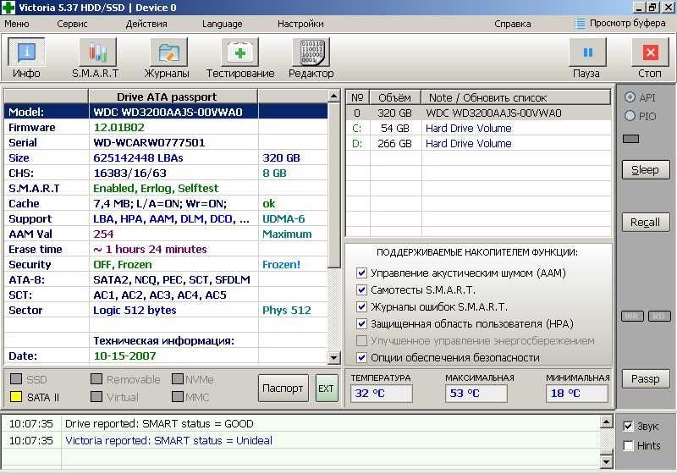Click log entry SMART status = GOOD
Image resolution: width=677 pixels, height=474 pixels.
(x=159, y=423)
